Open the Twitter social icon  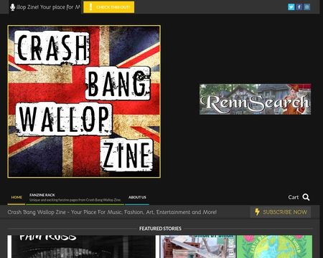(x=291, y=7)
